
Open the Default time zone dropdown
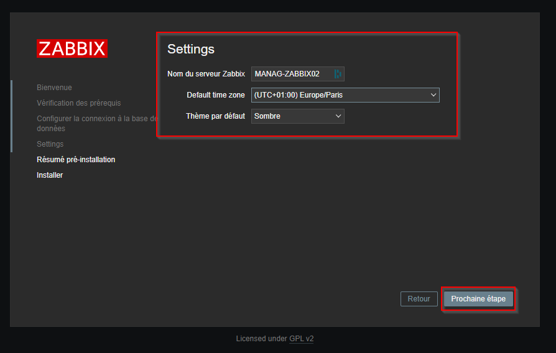click(x=345, y=95)
